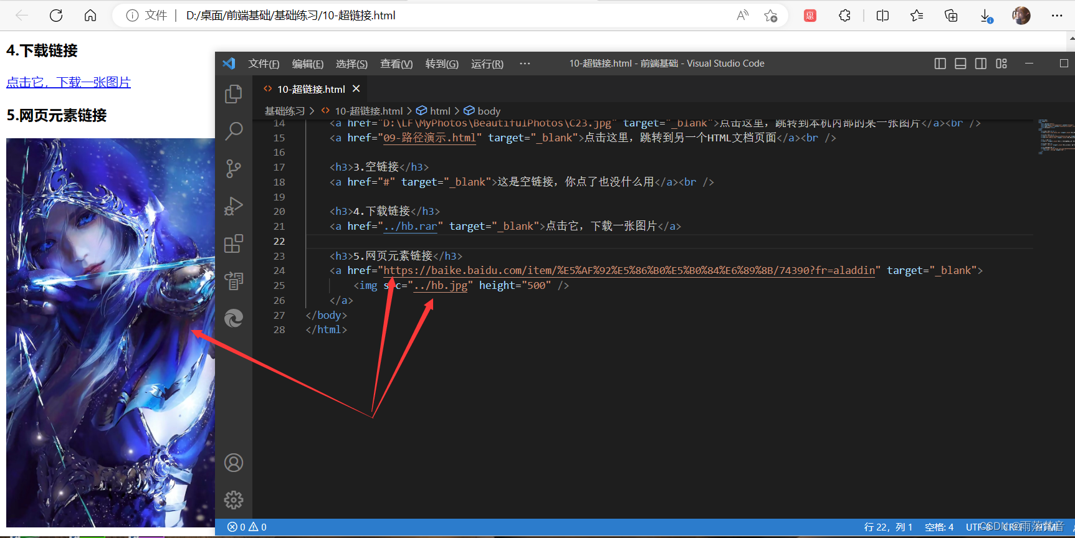This screenshot has width=1075, height=538.
Task: Click the body breadcrumb item
Action: pyautogui.click(x=489, y=111)
